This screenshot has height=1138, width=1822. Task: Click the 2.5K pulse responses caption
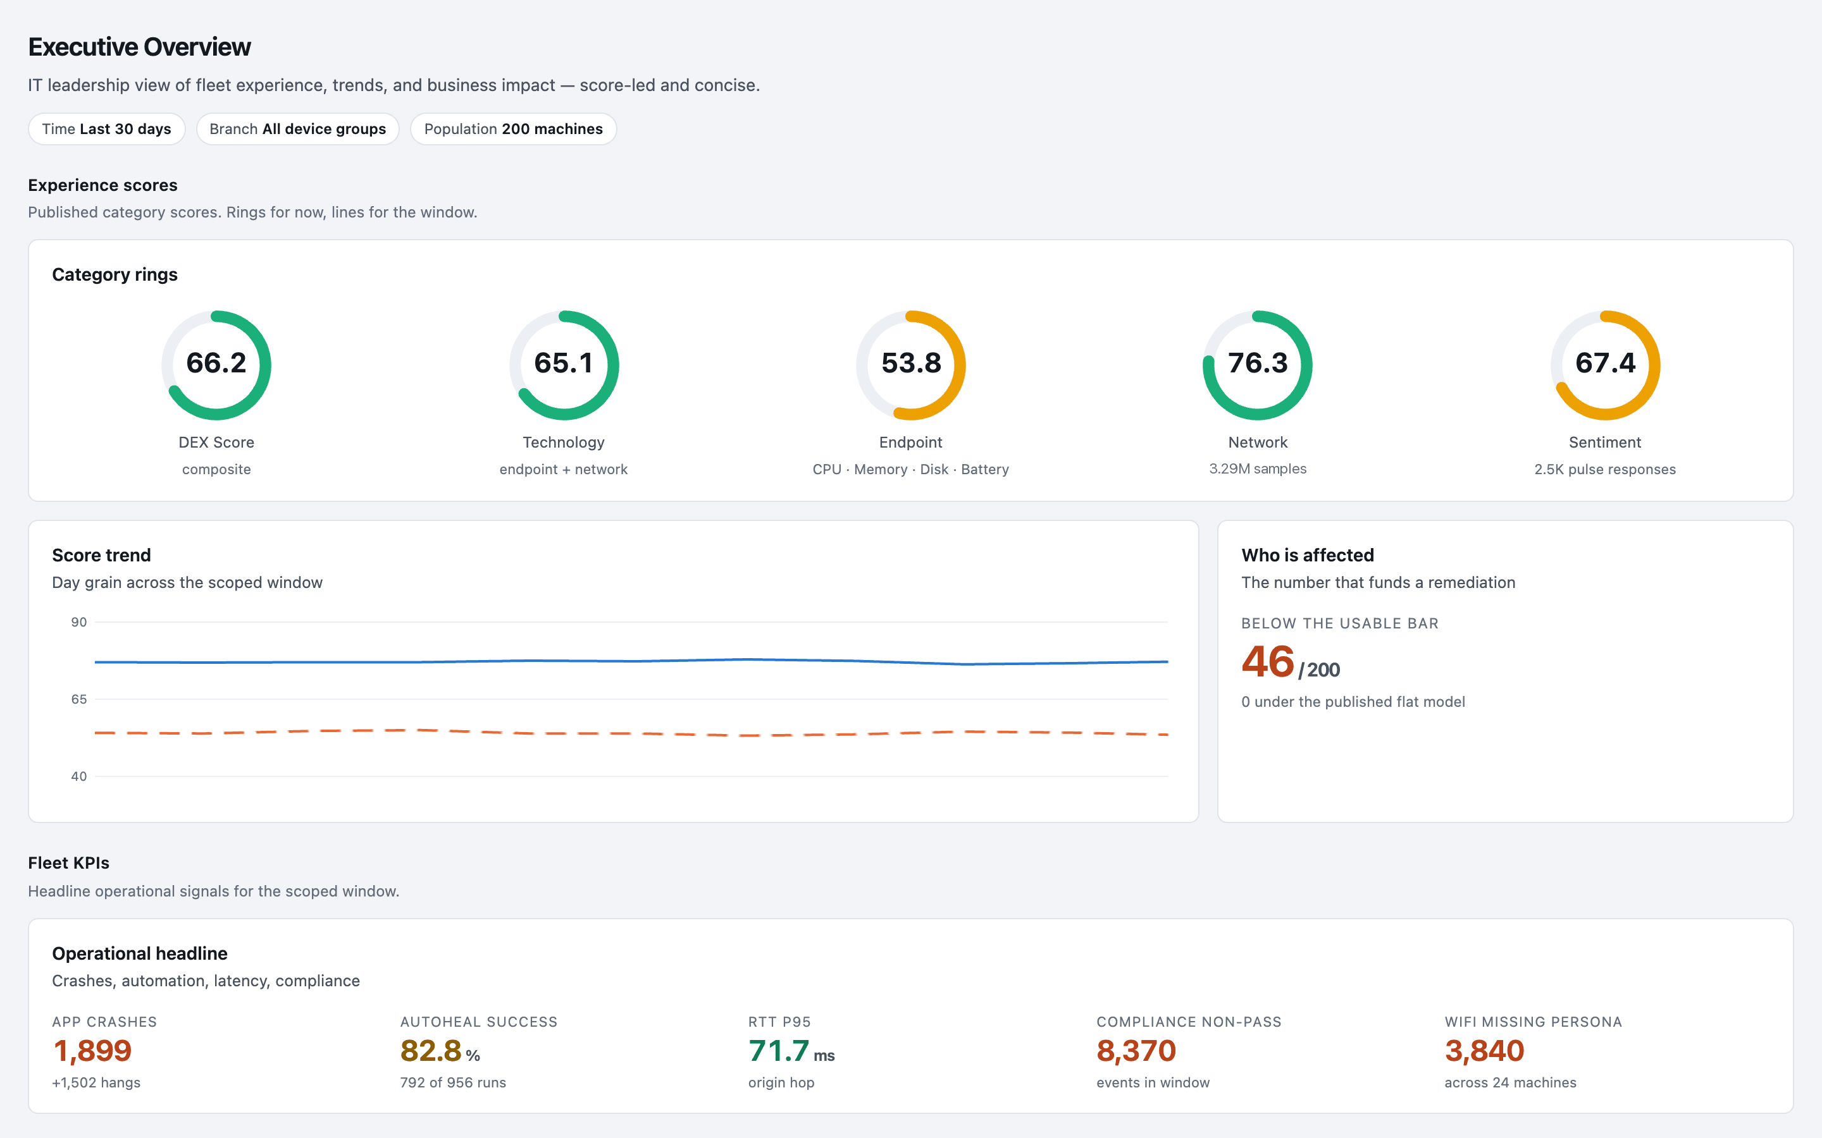coord(1605,470)
